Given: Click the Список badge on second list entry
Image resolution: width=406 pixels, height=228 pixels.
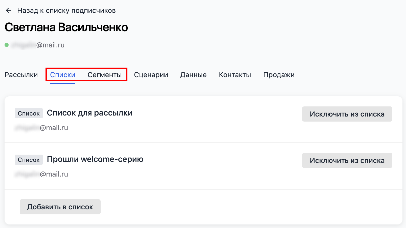Looking at the screenshot, I should (x=28, y=160).
